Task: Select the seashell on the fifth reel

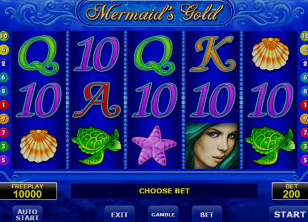Action: click(271, 54)
